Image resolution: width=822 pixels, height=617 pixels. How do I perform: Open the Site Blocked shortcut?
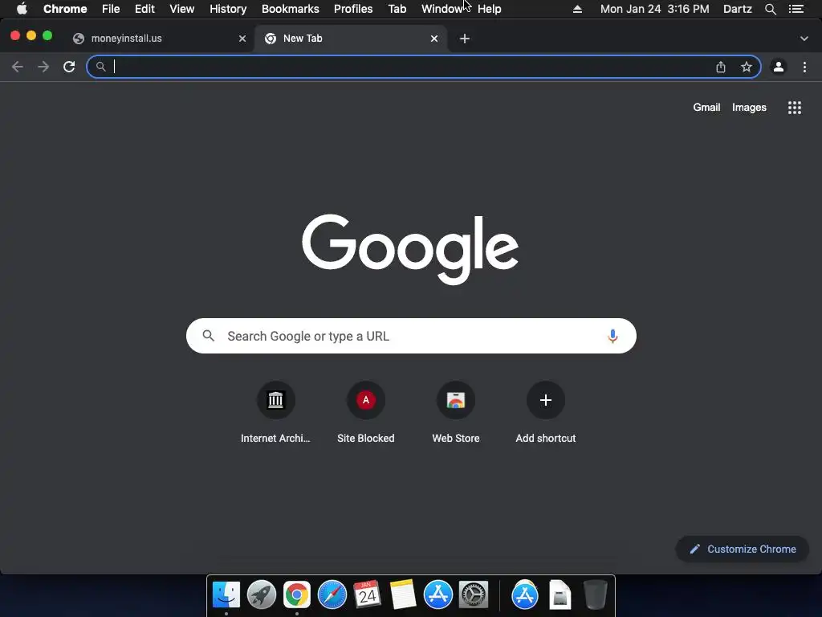[366, 413]
